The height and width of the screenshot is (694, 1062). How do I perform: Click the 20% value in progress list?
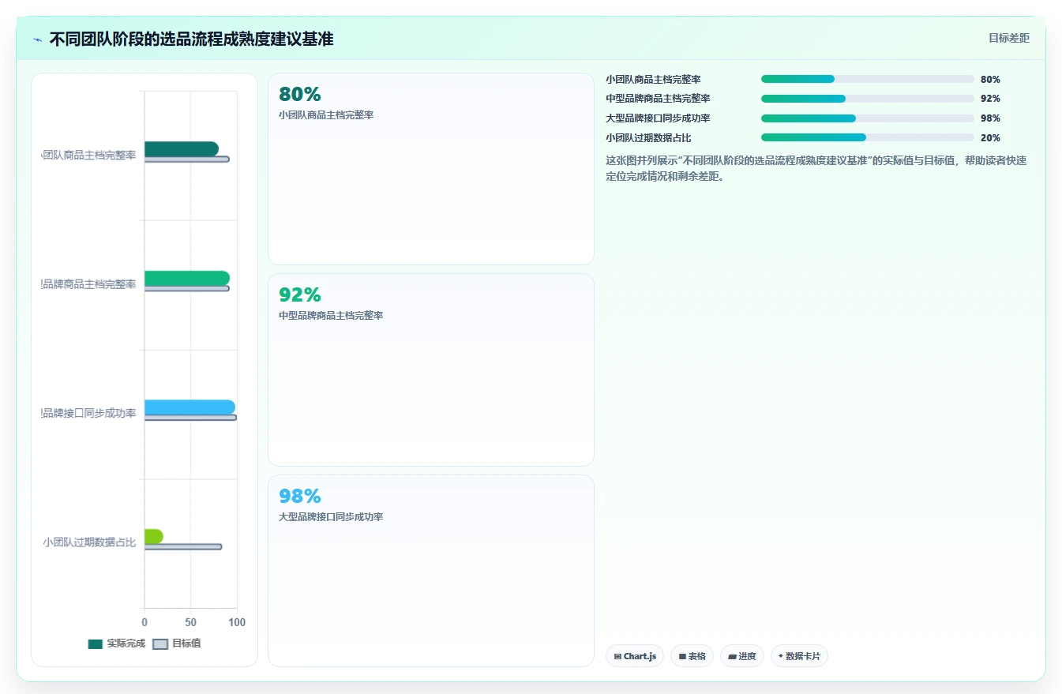coord(990,137)
